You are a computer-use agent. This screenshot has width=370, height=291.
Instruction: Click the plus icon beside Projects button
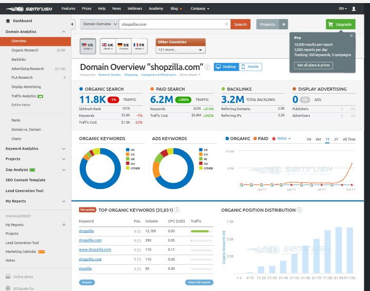tap(284, 24)
